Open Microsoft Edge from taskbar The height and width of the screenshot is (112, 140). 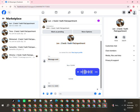tap(56, 101)
